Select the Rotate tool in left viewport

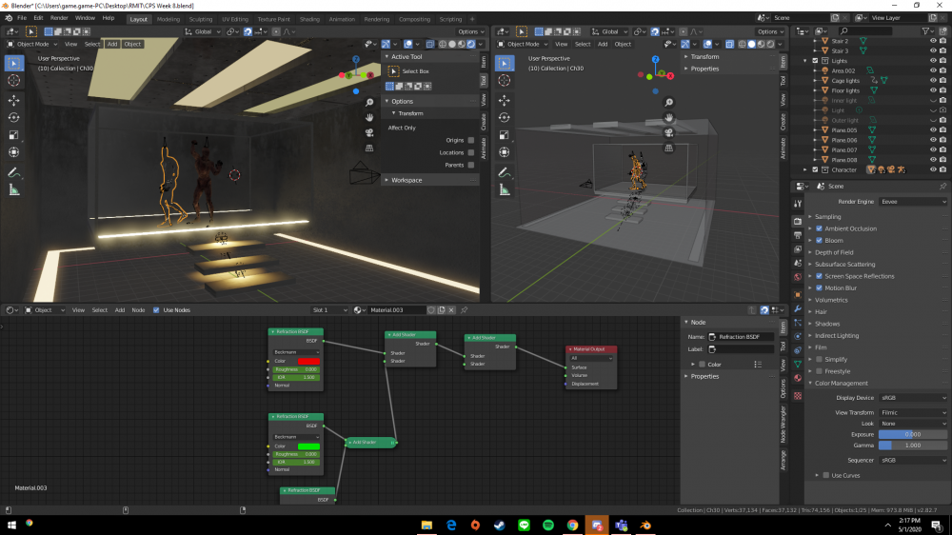(14, 118)
